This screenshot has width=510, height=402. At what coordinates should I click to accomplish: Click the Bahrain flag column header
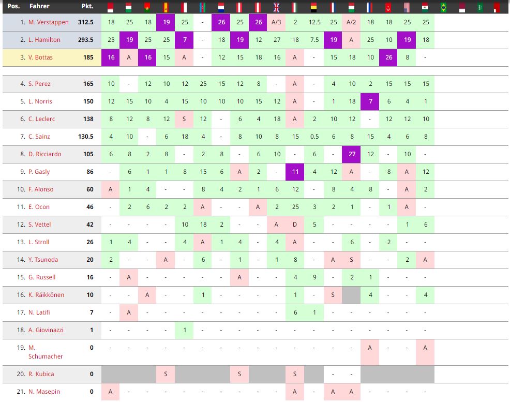[x=111, y=7]
